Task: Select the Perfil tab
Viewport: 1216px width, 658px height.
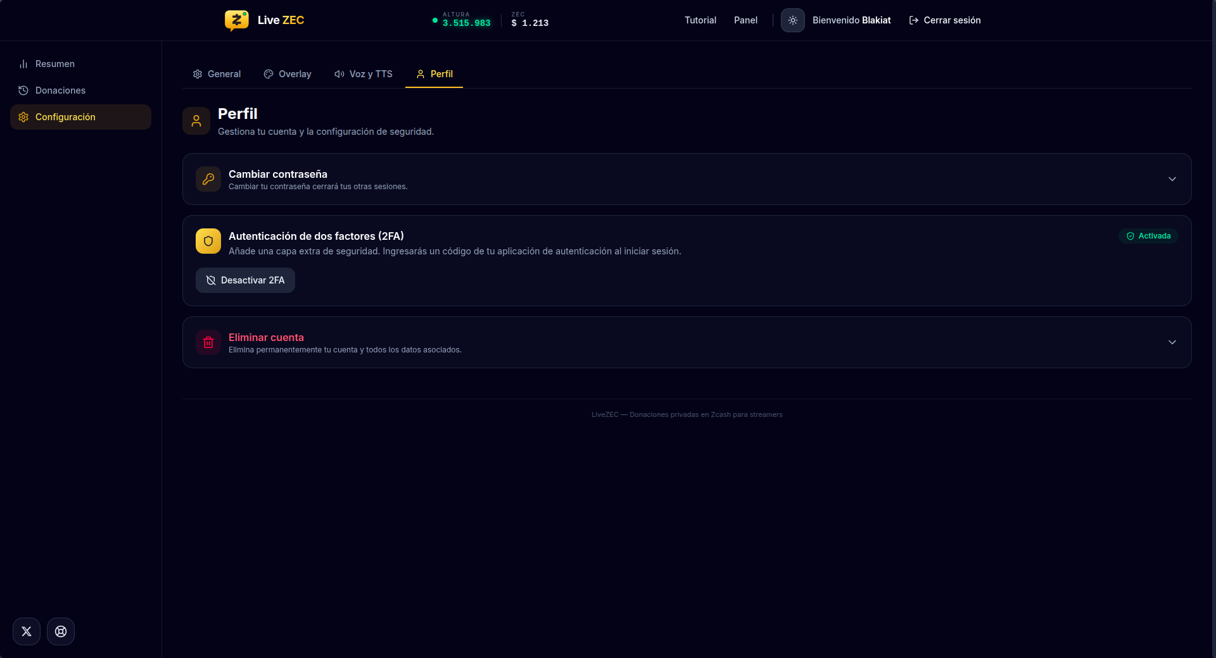Action: coord(434,74)
